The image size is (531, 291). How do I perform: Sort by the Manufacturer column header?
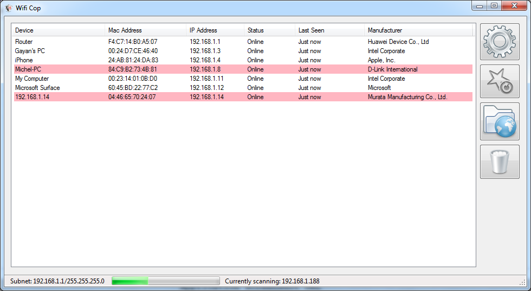418,30
